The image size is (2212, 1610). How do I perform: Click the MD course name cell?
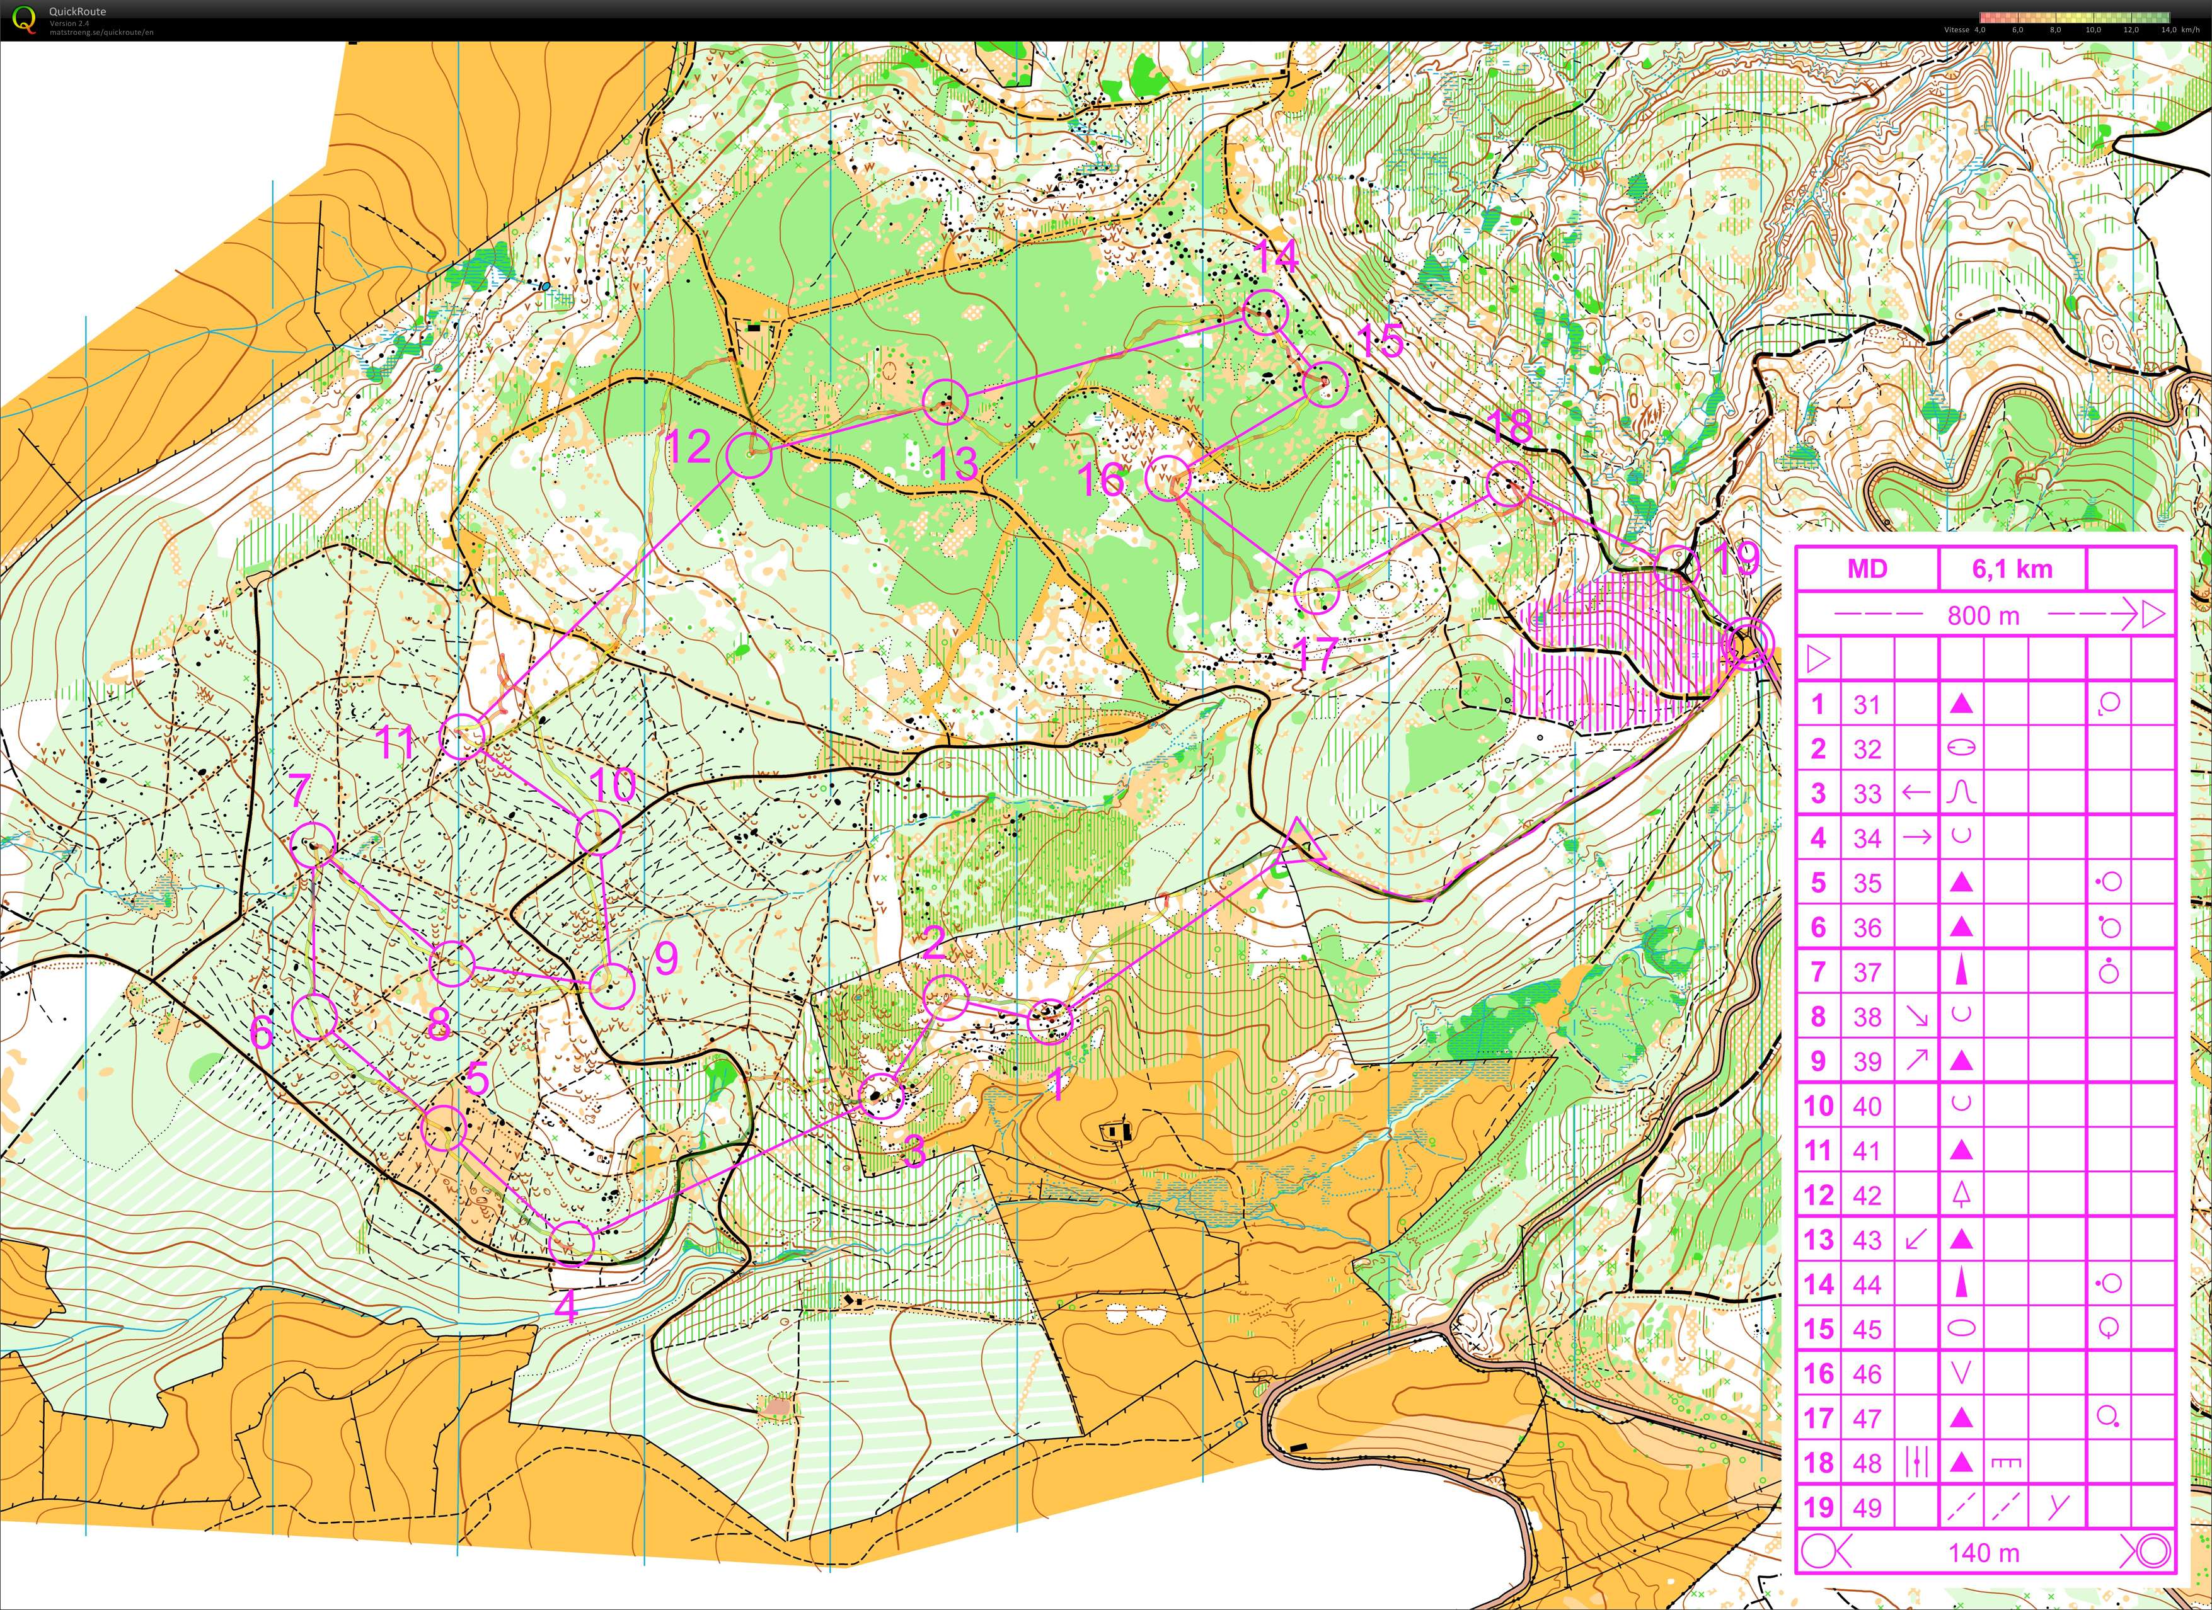tap(1867, 569)
